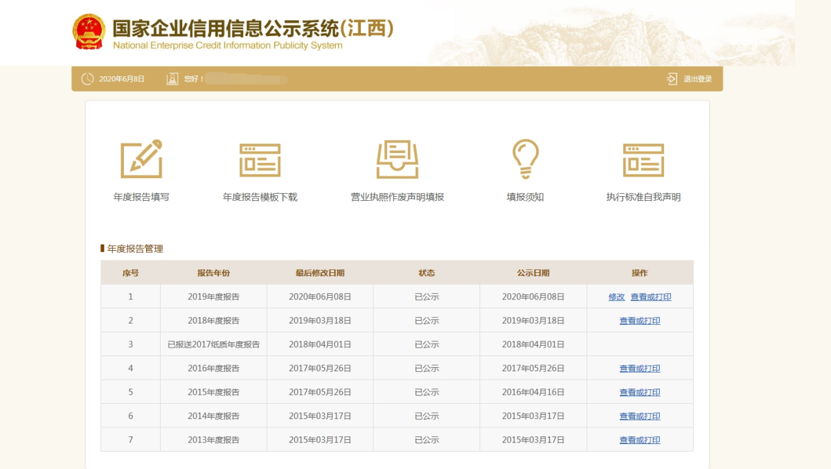This screenshot has height=469, width=831.
Task: Open the 填报须知 lightbulb icon
Action: pyautogui.click(x=525, y=159)
